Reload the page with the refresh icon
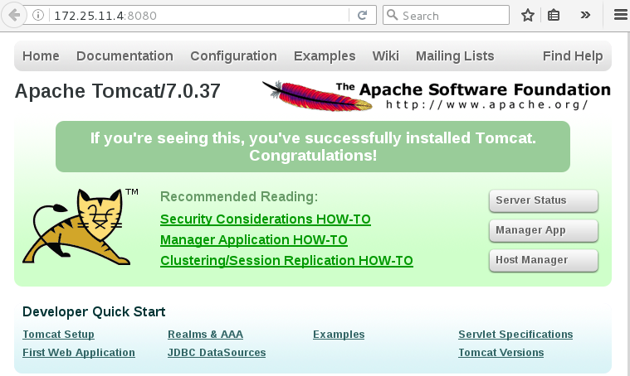The image size is (630, 376). click(363, 15)
